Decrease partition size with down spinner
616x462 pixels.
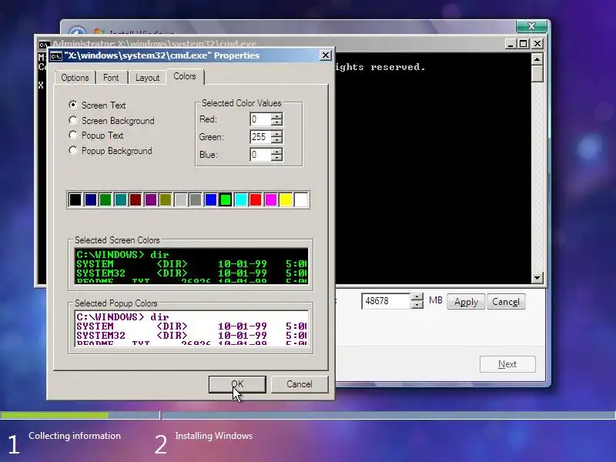pos(417,305)
